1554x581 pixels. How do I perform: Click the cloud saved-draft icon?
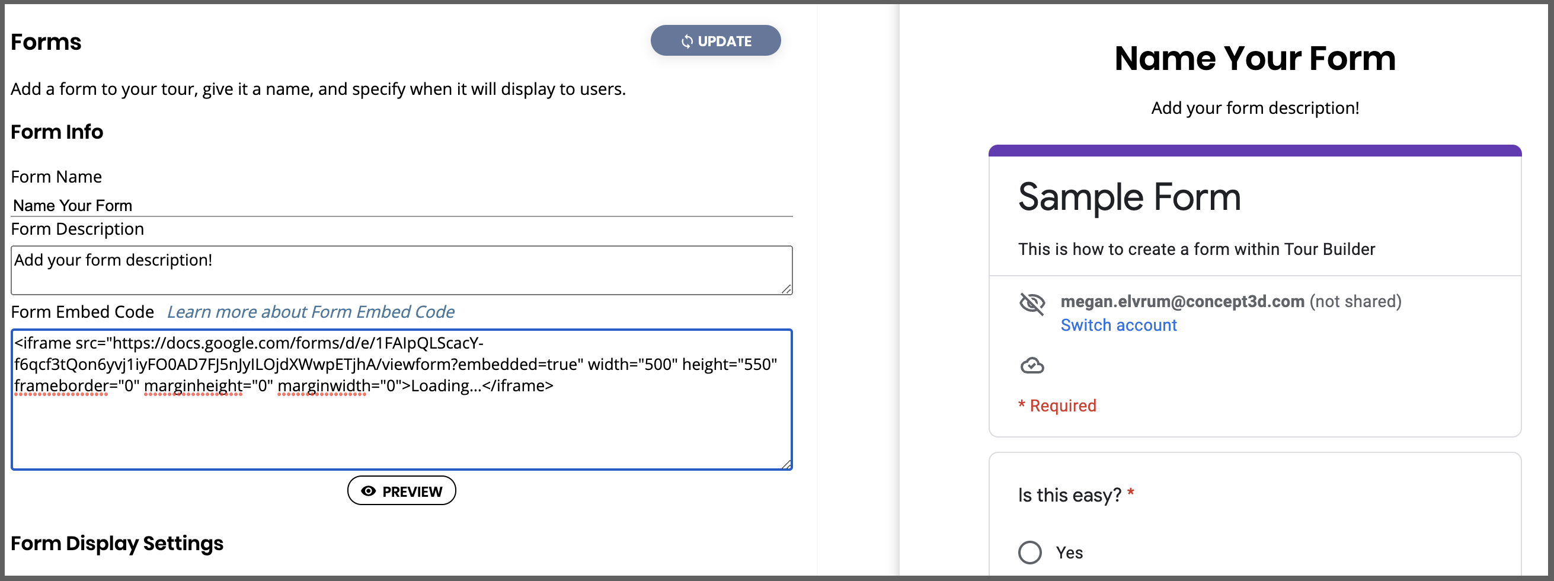[1032, 366]
